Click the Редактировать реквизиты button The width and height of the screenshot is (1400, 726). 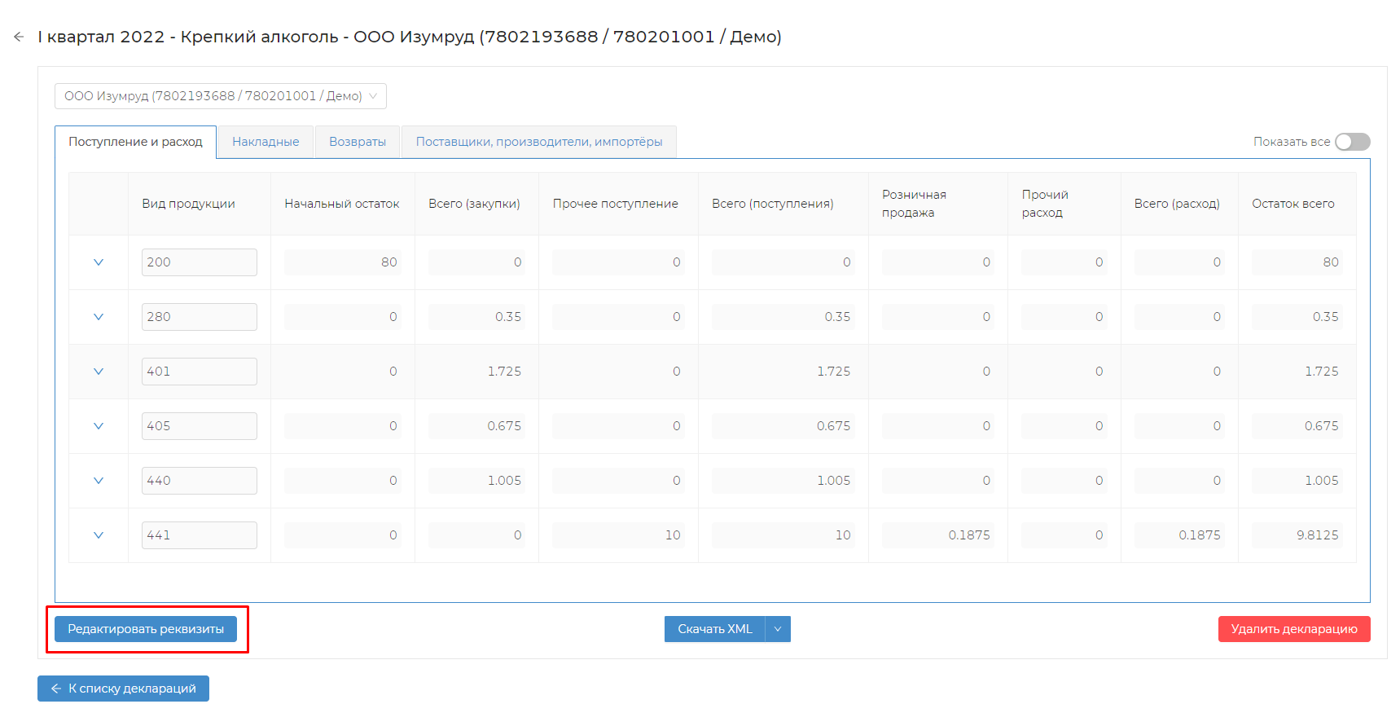tap(146, 629)
